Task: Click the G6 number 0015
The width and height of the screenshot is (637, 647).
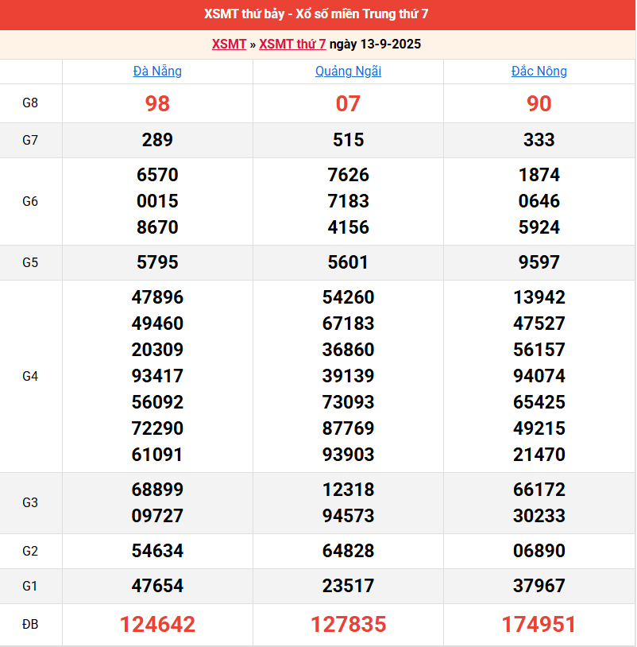Action: pyautogui.click(x=157, y=201)
